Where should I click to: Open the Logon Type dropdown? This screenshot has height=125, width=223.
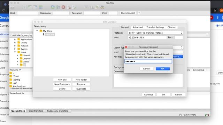pos(182,47)
